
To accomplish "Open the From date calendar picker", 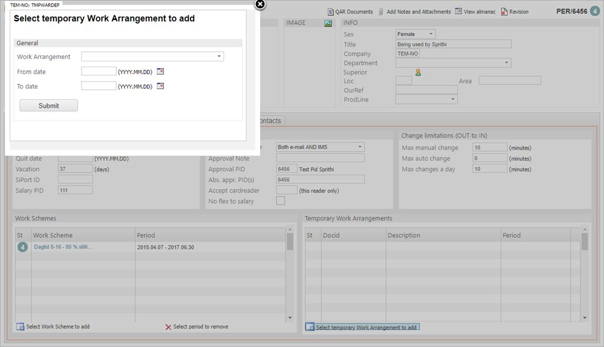I will coord(160,71).
